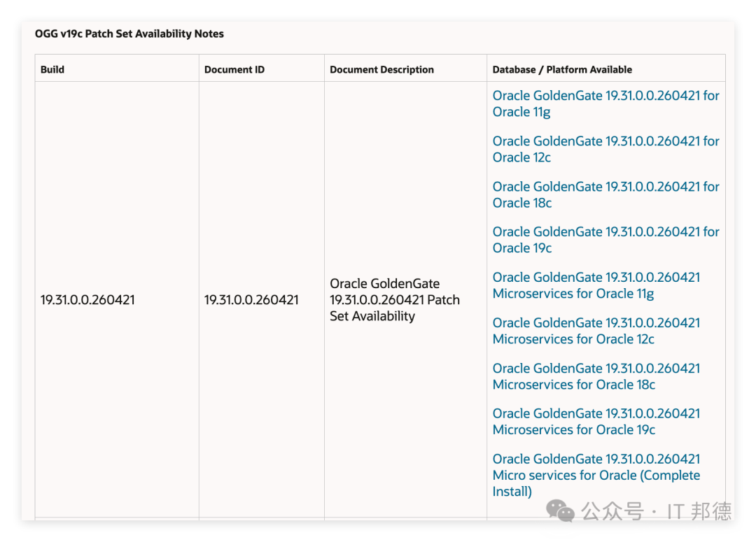
Task: Open GoldenGate Microservices for Oracle 11g link
Action: tap(596, 286)
